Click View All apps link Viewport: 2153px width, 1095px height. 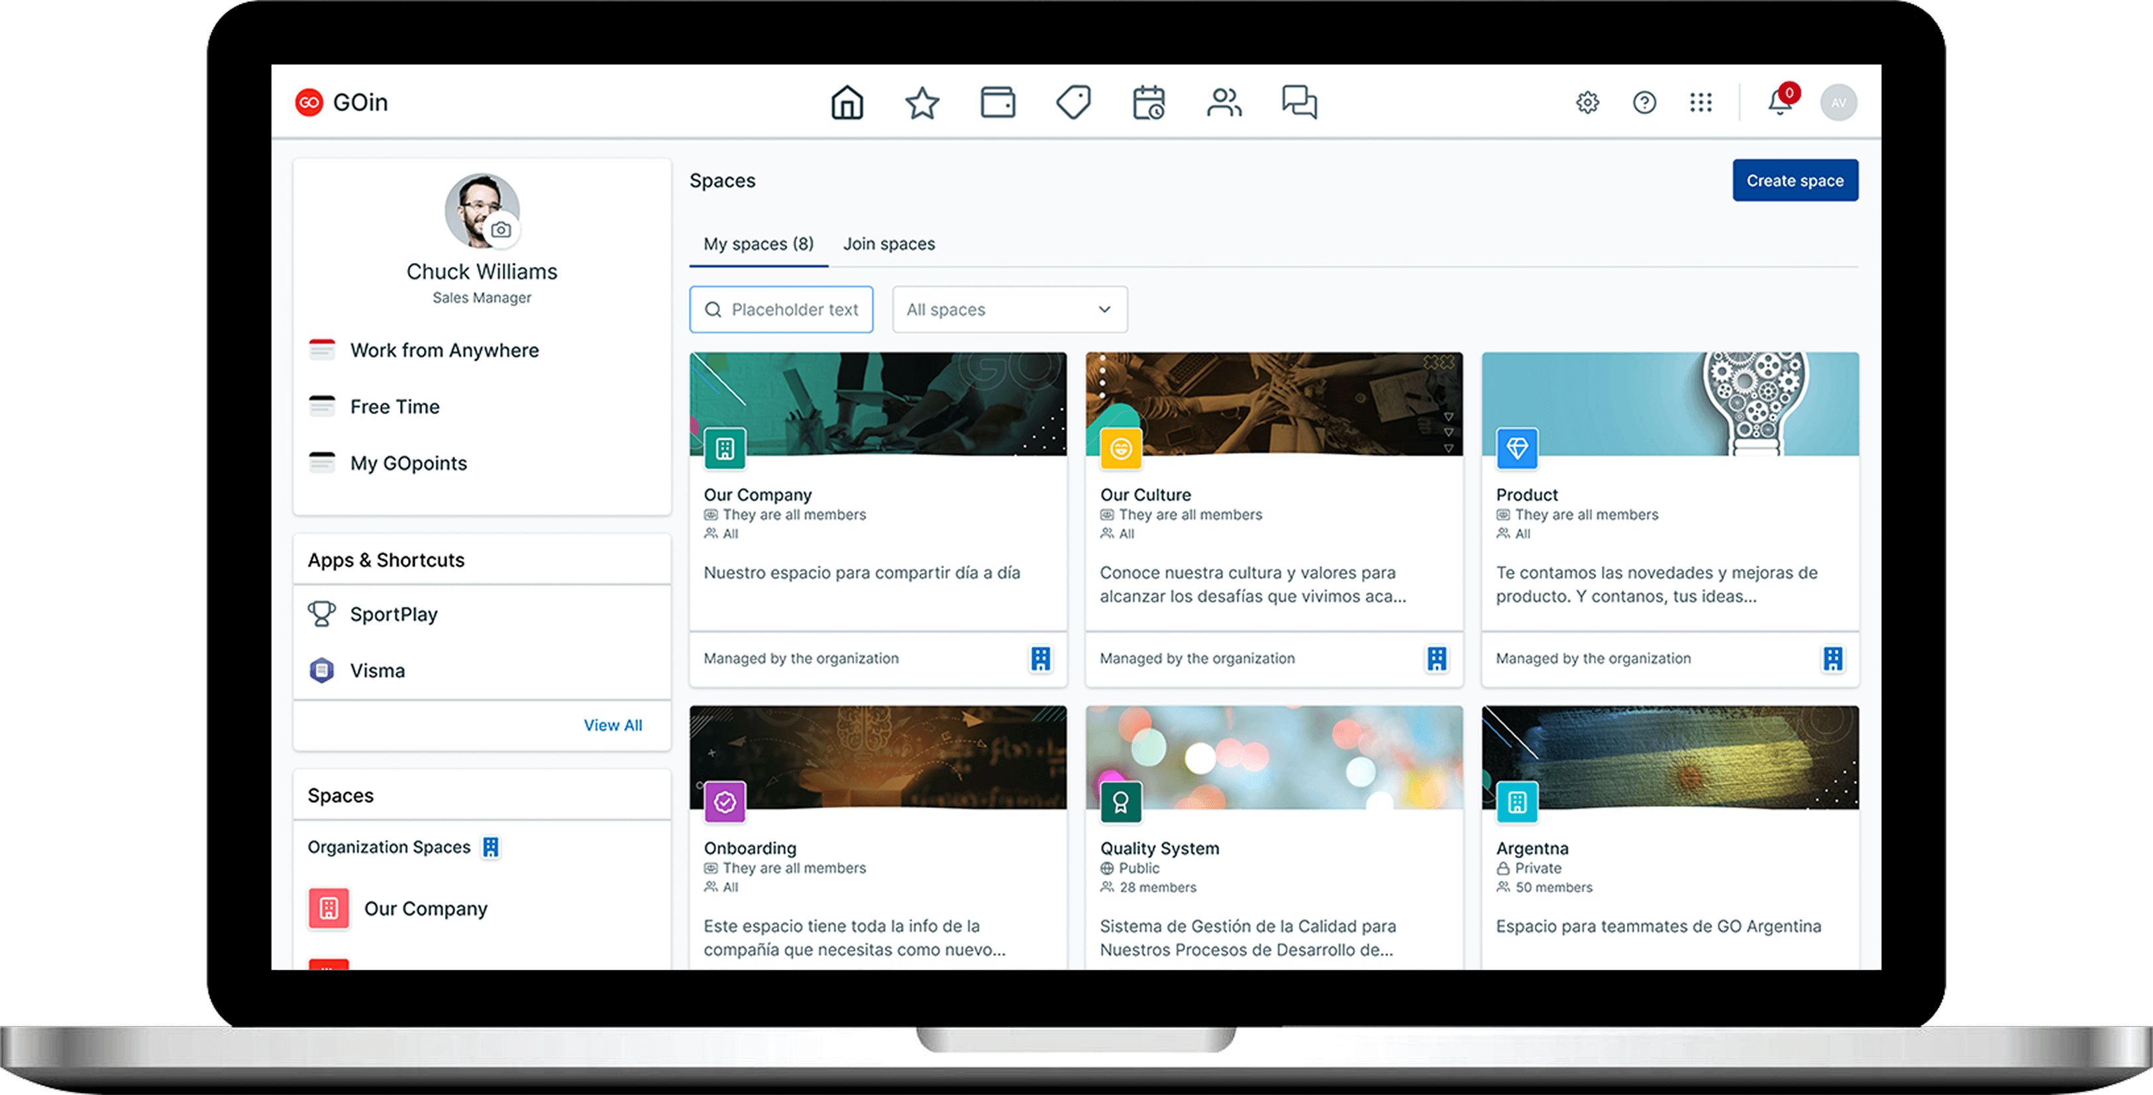click(613, 725)
